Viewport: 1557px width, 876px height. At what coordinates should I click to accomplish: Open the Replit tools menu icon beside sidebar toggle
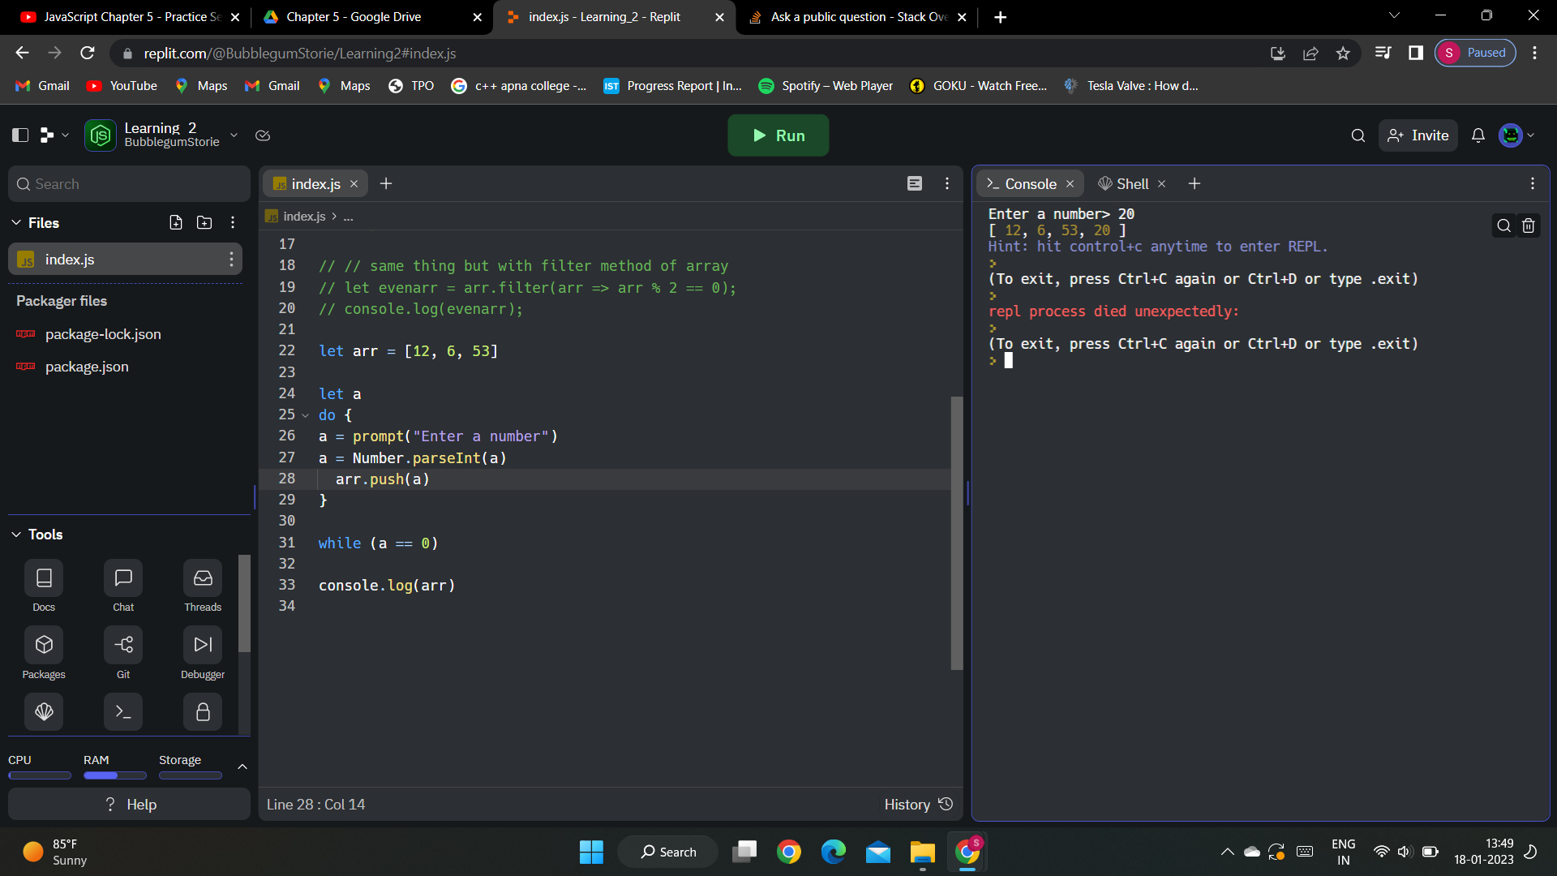click(54, 135)
